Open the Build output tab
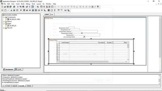Screen dimensions: 162x91 point(8,86)
